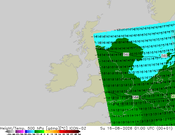Screen dimensions: 175x135
Task: Click the bright red swatch in the legend
Action: click(60, 131)
